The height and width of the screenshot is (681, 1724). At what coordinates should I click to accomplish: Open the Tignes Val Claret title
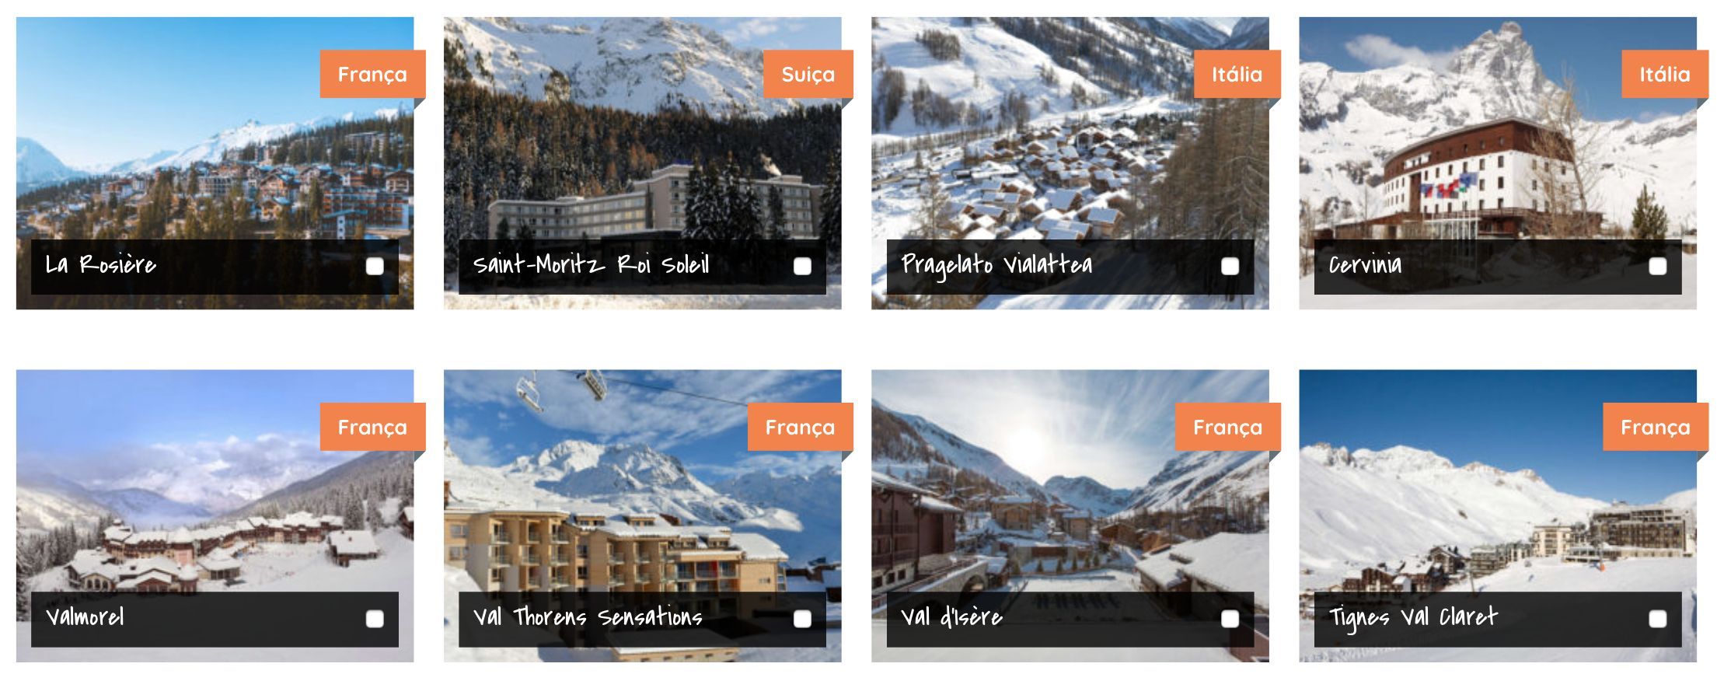pos(1412,618)
